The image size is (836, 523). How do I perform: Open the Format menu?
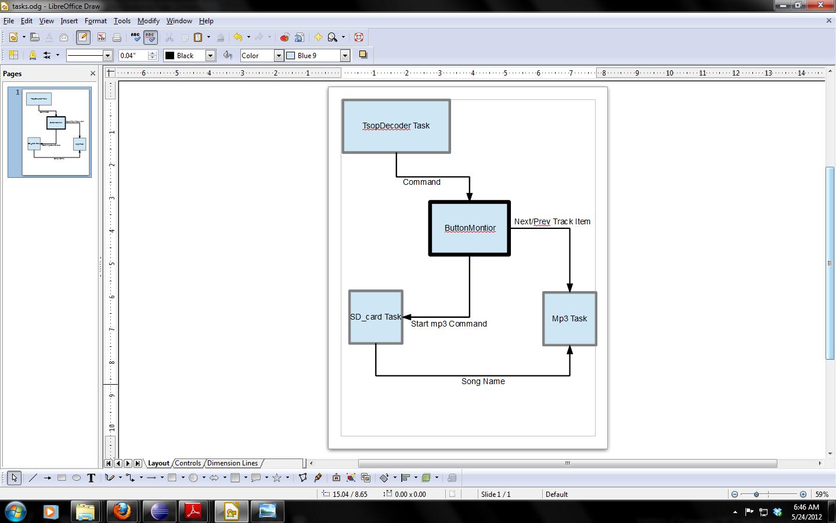coord(96,21)
